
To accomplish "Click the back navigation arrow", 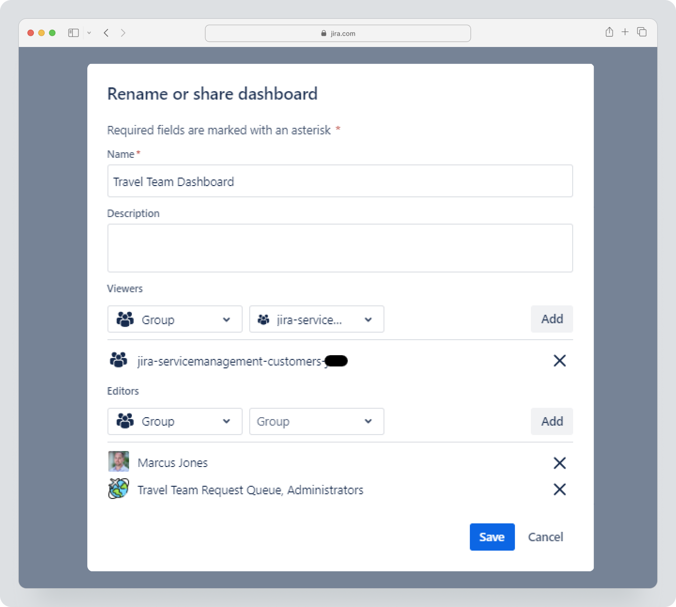I will [106, 32].
